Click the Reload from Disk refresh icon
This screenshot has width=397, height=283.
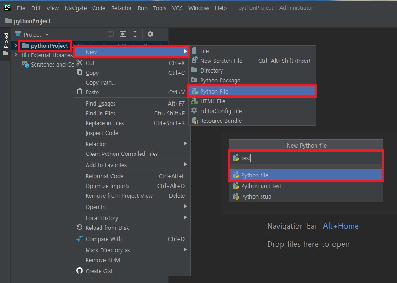pos(80,227)
